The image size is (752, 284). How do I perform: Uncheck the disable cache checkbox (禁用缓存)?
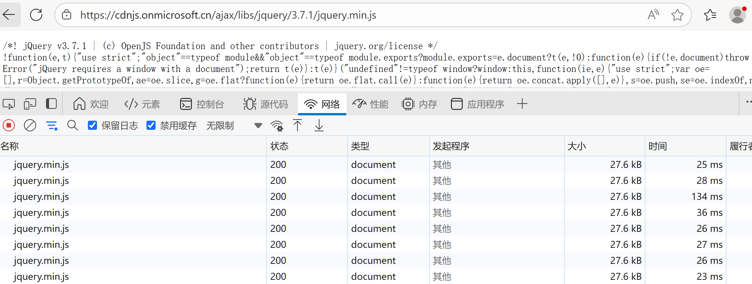tap(151, 125)
